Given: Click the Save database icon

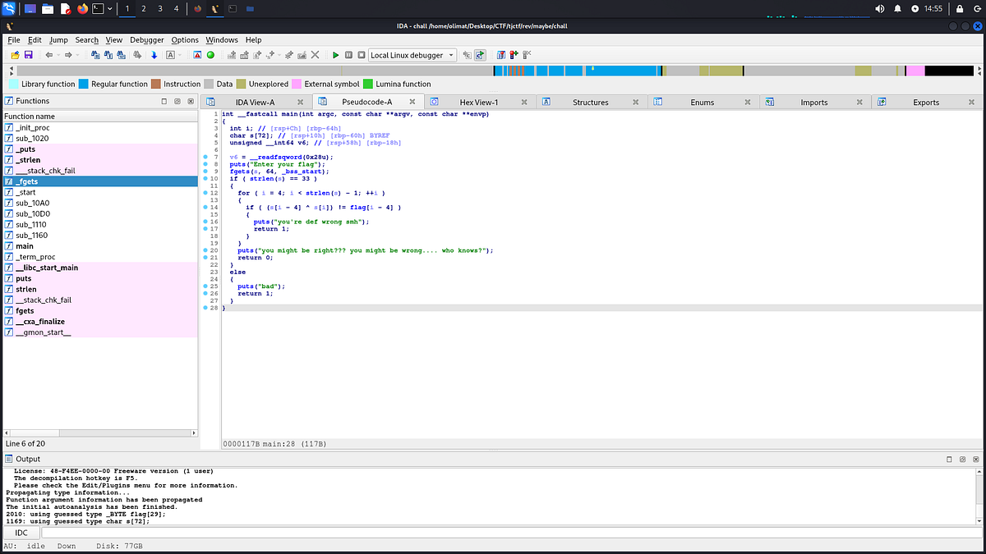Looking at the screenshot, I should click(28, 55).
